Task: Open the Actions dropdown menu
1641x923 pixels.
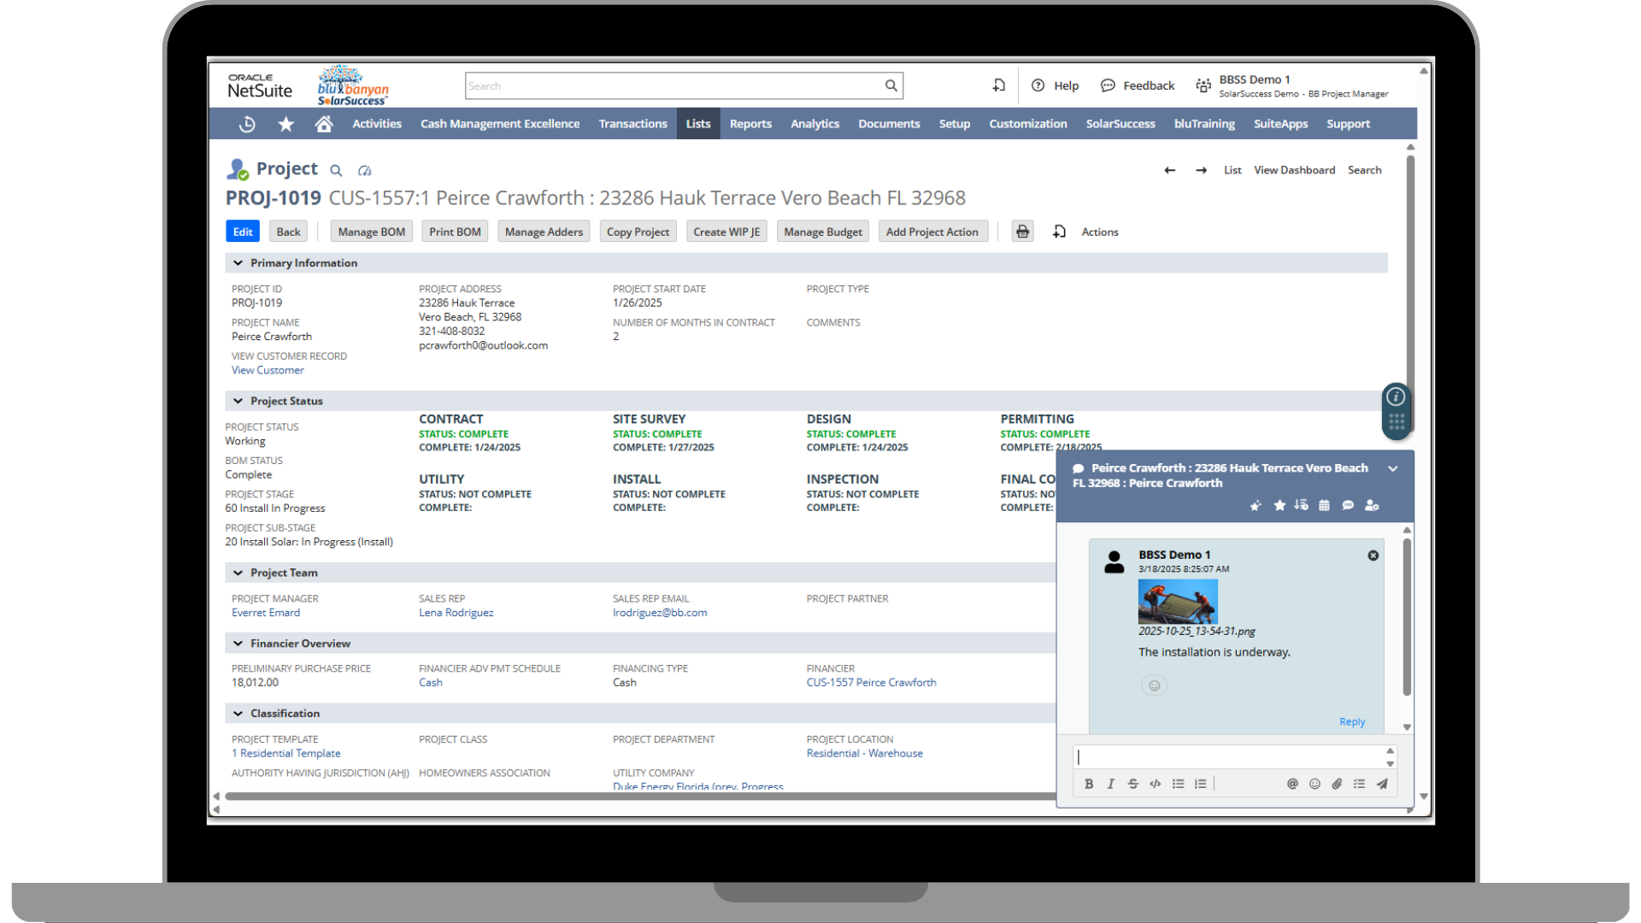Action: (x=1099, y=232)
